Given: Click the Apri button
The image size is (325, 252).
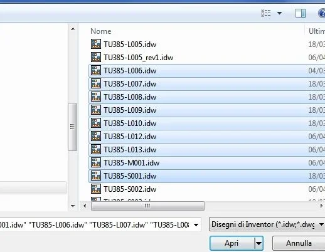Looking at the screenshot, I should click(232, 243).
